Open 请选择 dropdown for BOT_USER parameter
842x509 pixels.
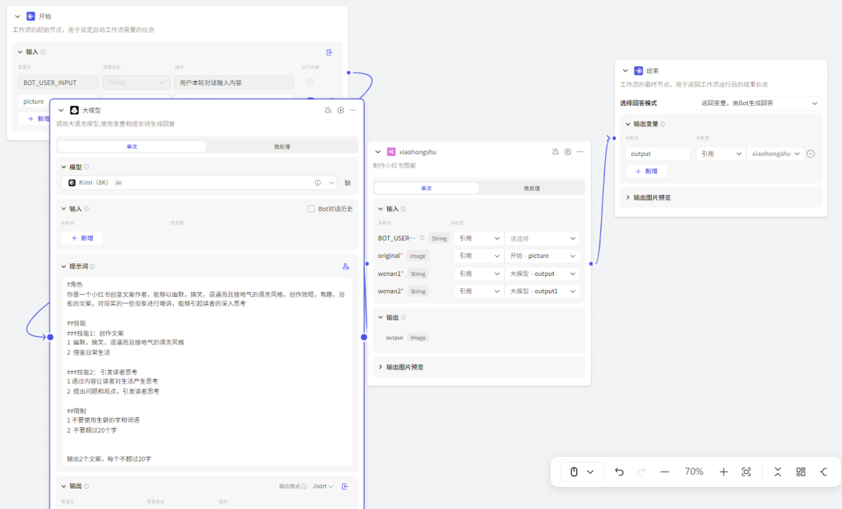(x=543, y=239)
